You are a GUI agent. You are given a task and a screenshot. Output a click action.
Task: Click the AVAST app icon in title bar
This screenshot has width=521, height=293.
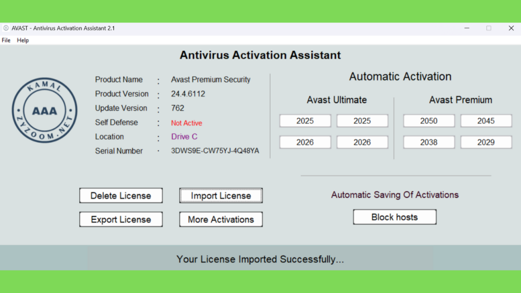(6, 28)
